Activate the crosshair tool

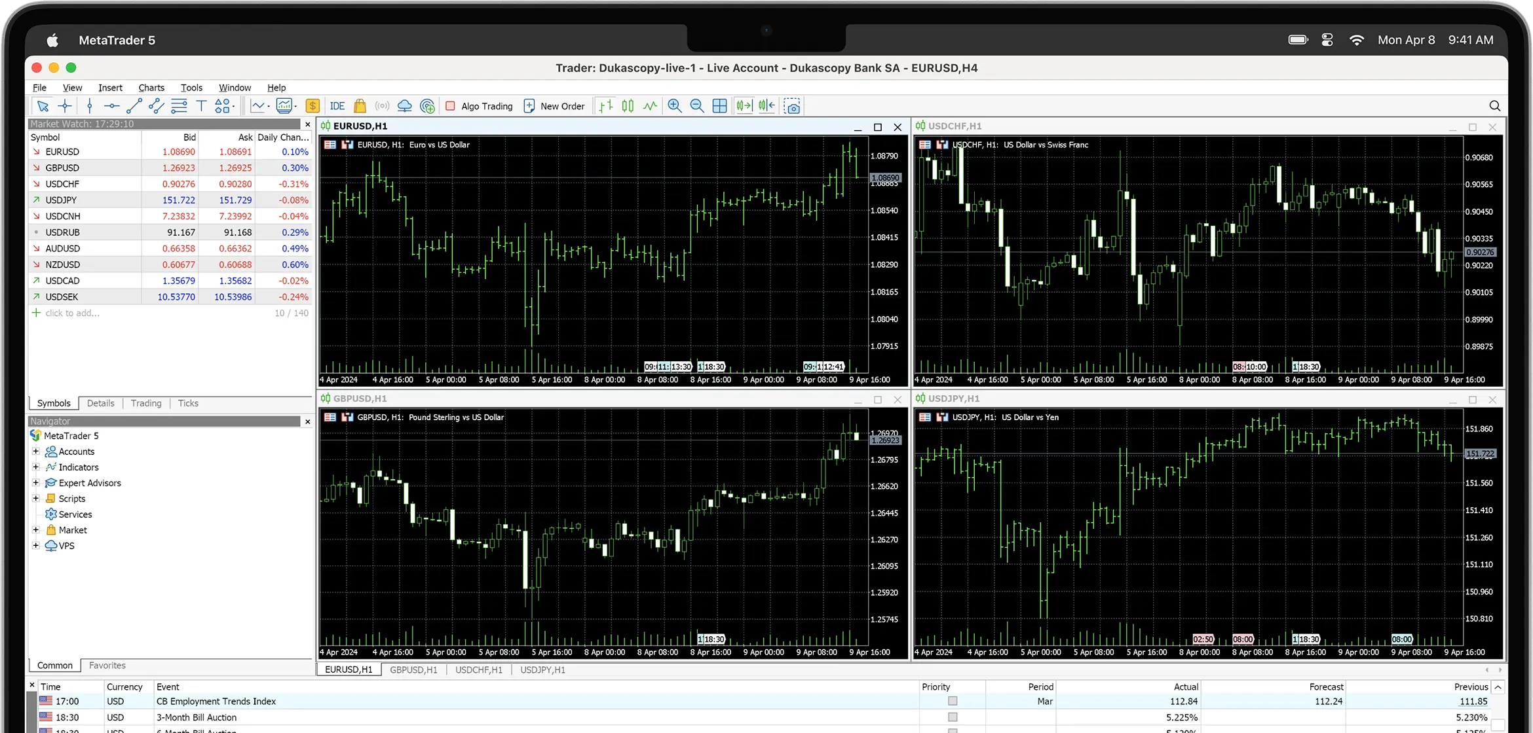click(65, 106)
